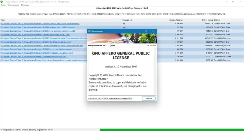Click the FileOptimizer icon in the main title bar
The image size is (244, 131).
(2, 2)
